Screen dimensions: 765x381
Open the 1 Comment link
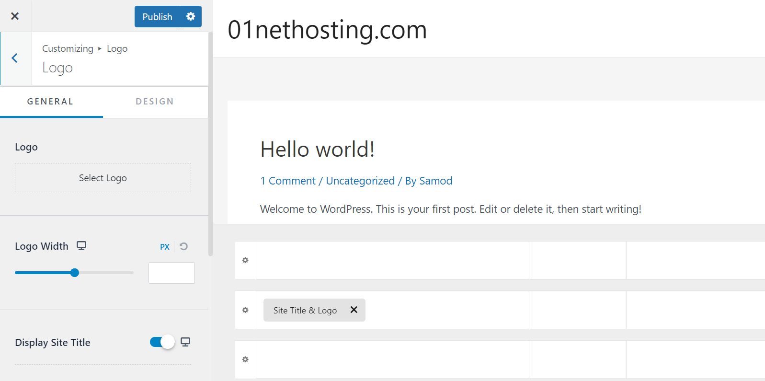[288, 181]
